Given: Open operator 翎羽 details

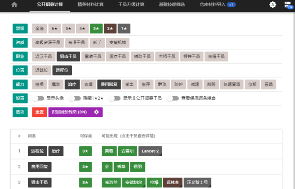Looking at the screenshot, I should tap(138, 167).
